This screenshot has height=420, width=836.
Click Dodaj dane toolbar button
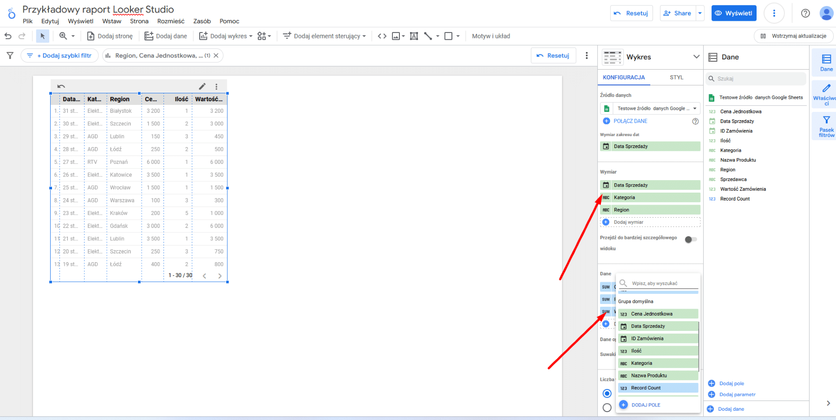(x=166, y=36)
